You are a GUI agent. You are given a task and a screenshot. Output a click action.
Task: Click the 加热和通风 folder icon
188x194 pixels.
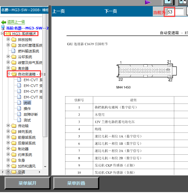coord(14,166)
